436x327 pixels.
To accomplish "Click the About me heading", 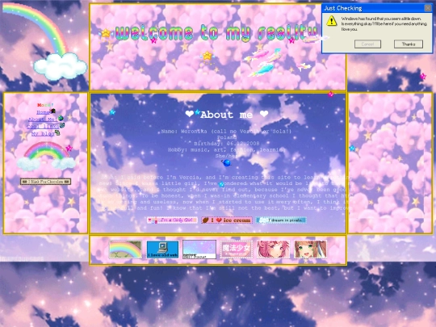I will coord(227,115).
